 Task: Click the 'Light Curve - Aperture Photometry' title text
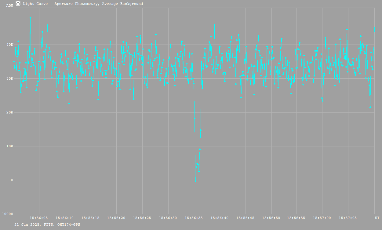coord(83,4)
